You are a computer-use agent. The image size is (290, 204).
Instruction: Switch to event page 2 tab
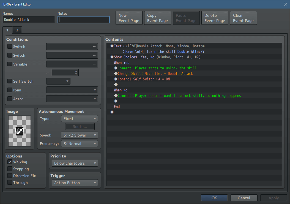tap(17, 30)
